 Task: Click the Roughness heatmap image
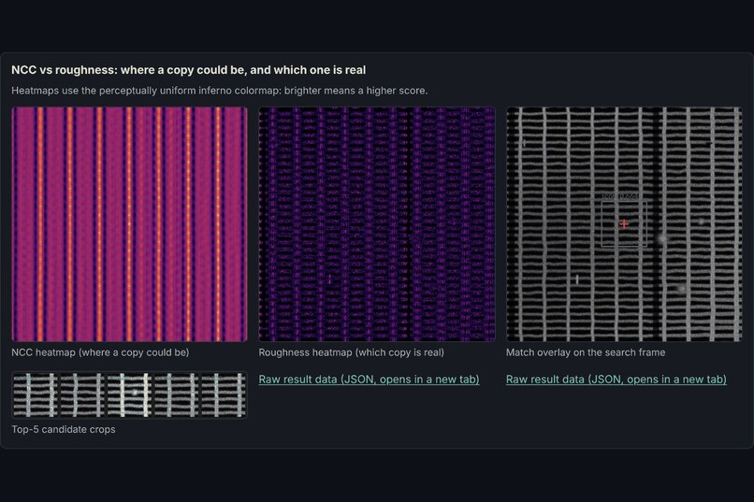coord(377,224)
